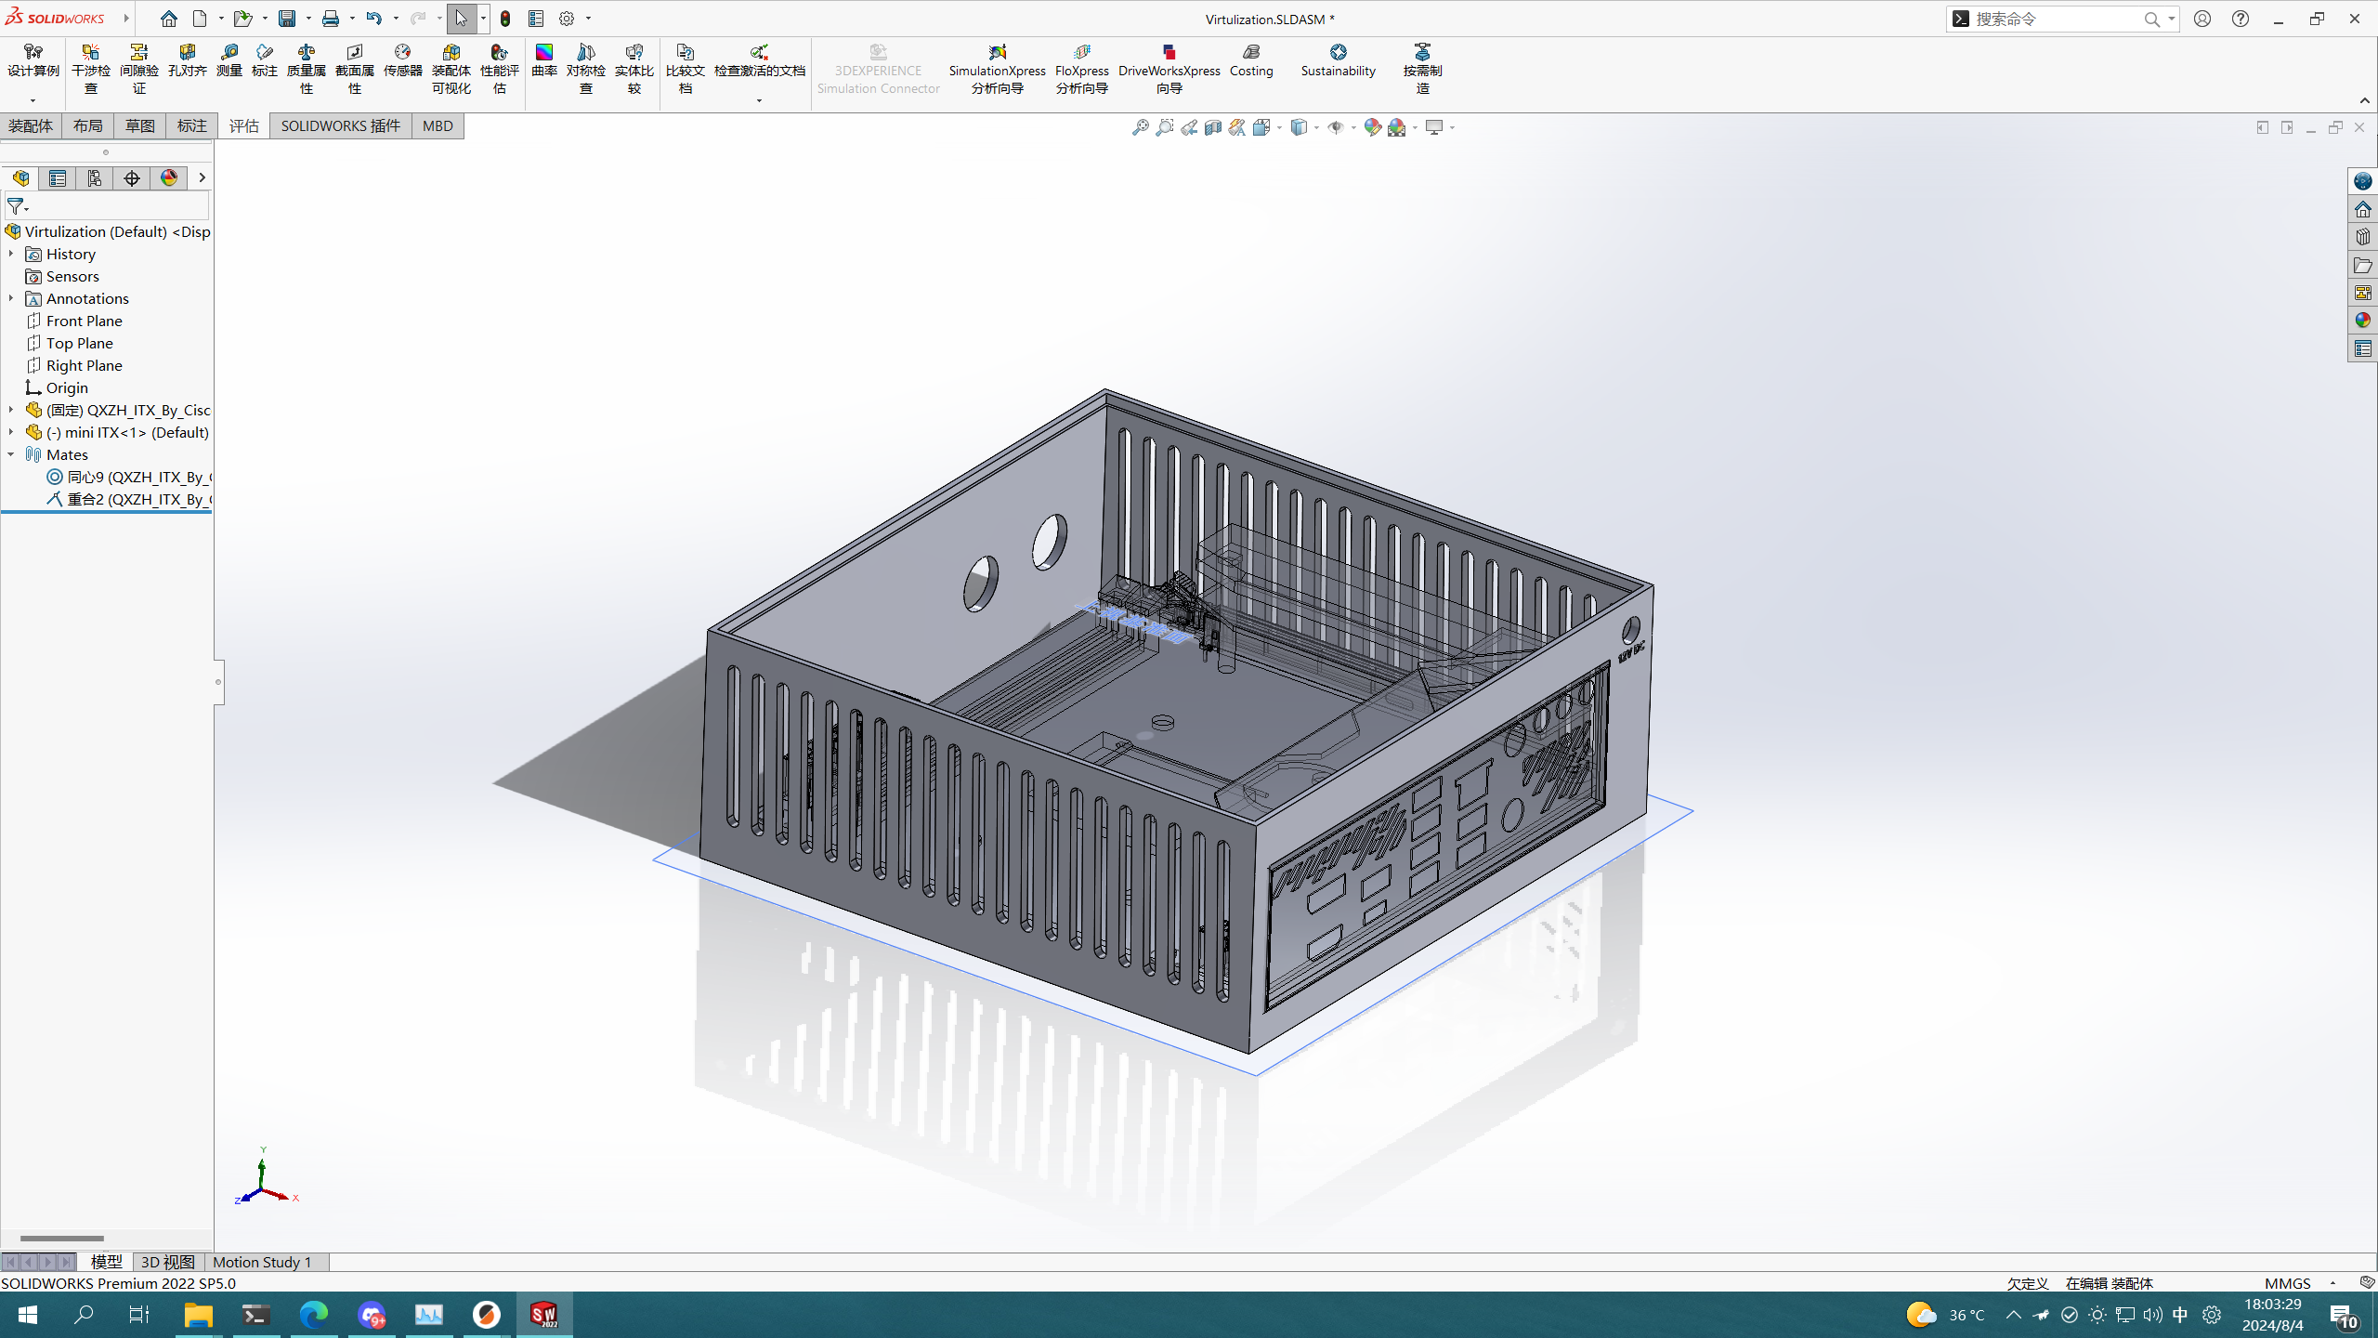Click the MMGS units status button
The height and width of the screenshot is (1338, 2378).
tap(2287, 1283)
